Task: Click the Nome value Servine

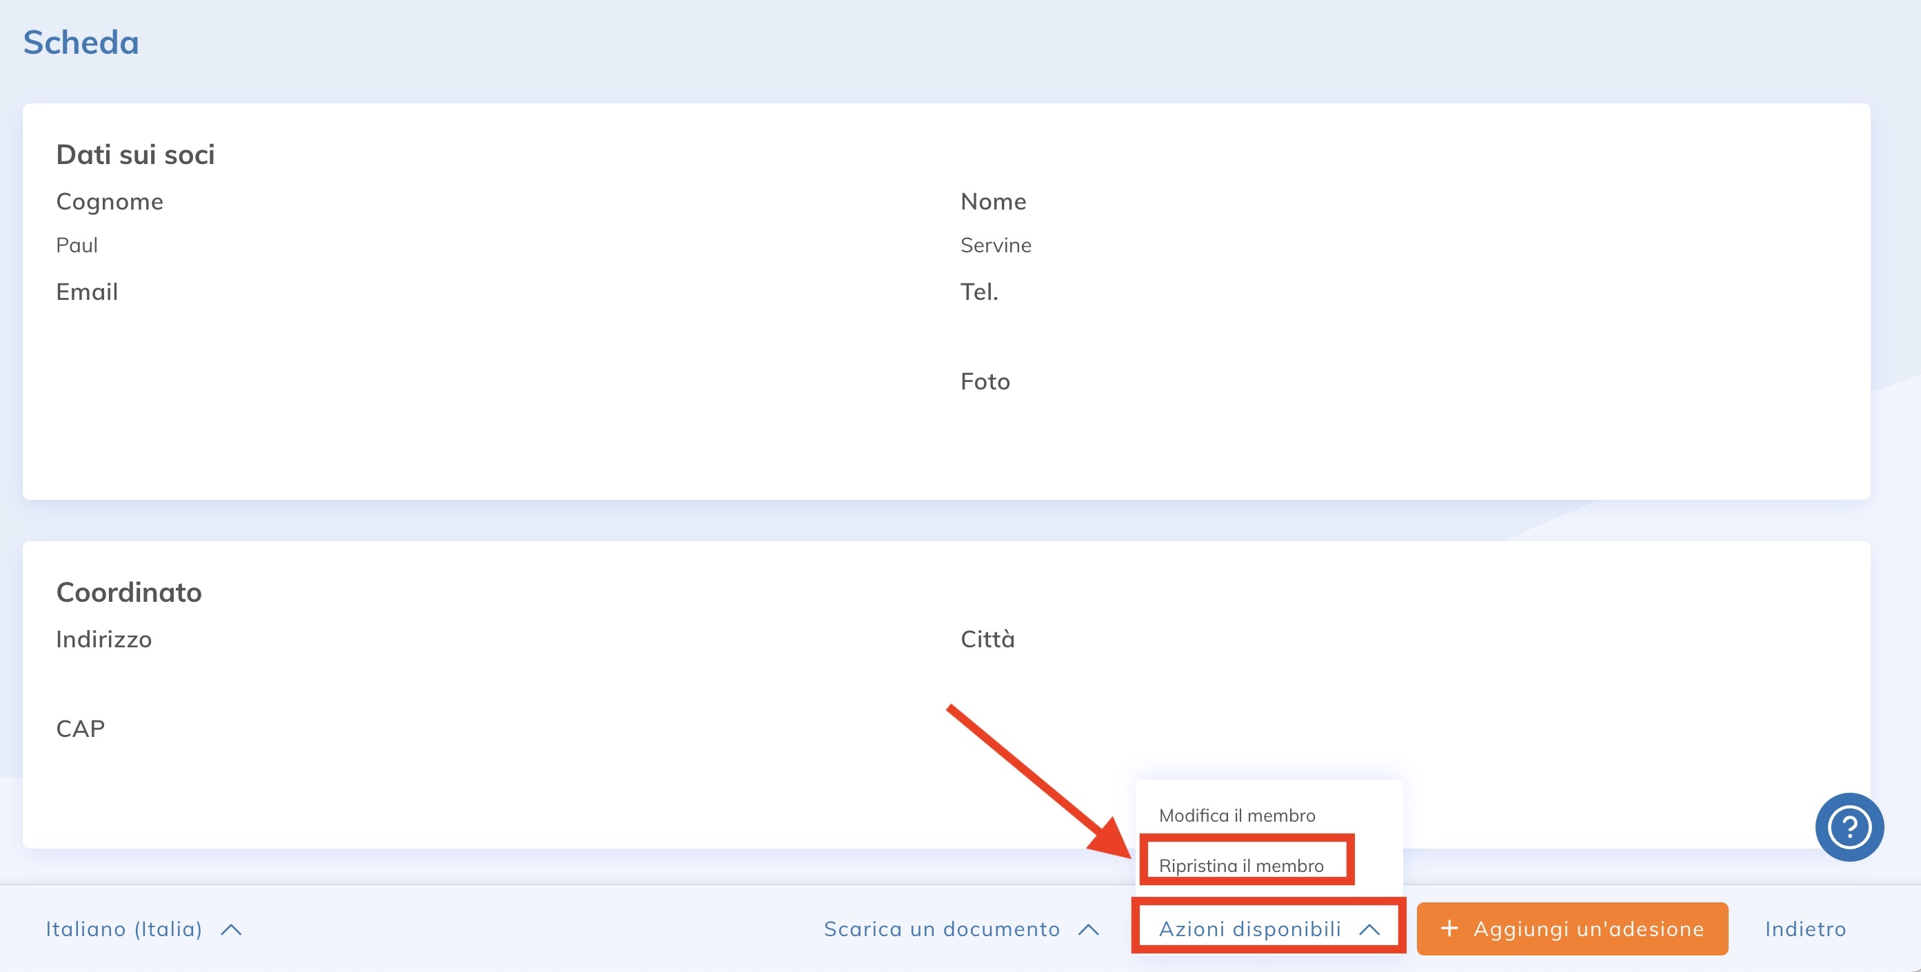Action: point(995,245)
